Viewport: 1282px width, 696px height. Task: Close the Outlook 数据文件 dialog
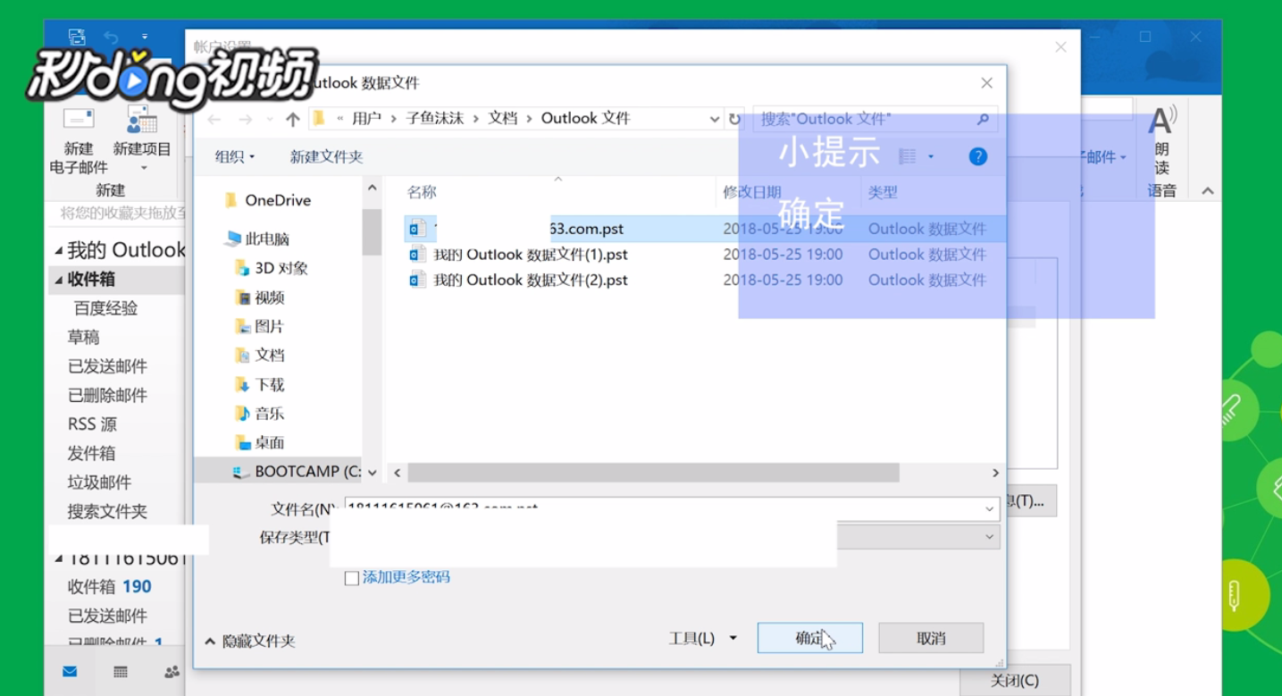(x=986, y=83)
